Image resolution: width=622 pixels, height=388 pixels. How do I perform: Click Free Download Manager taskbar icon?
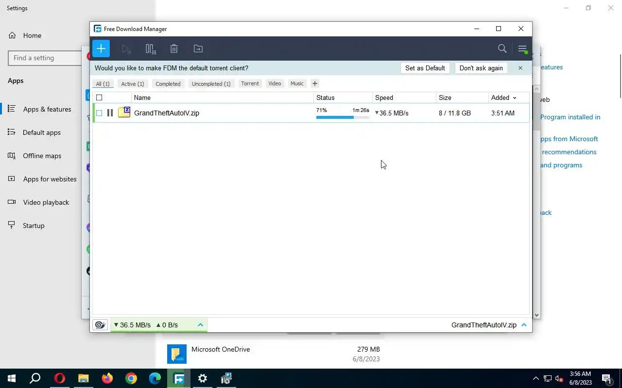coord(179,378)
